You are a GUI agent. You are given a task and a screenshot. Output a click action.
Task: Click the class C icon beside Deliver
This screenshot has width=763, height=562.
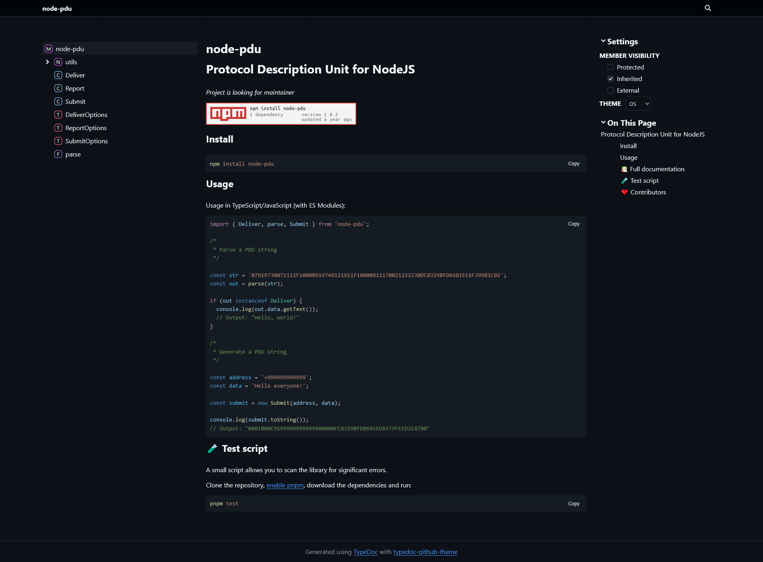coord(58,75)
